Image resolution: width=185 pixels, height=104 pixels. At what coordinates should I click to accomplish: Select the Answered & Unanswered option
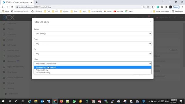click(92, 67)
